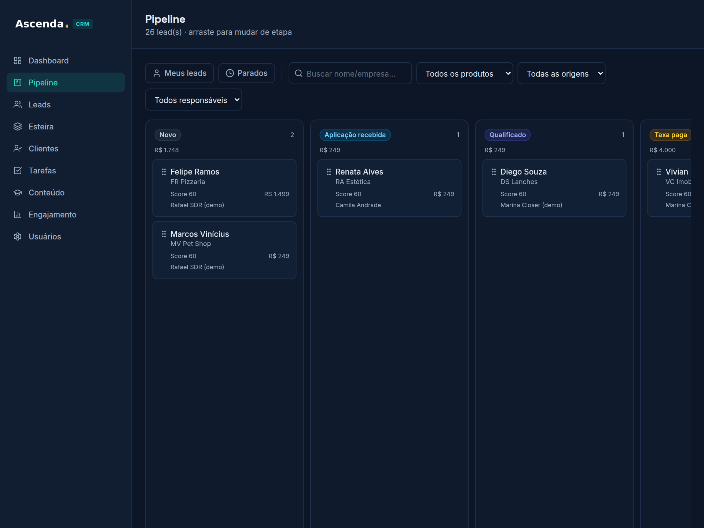Click the Tarefas checkbox icon
The height and width of the screenshot is (528, 704).
click(x=18, y=170)
